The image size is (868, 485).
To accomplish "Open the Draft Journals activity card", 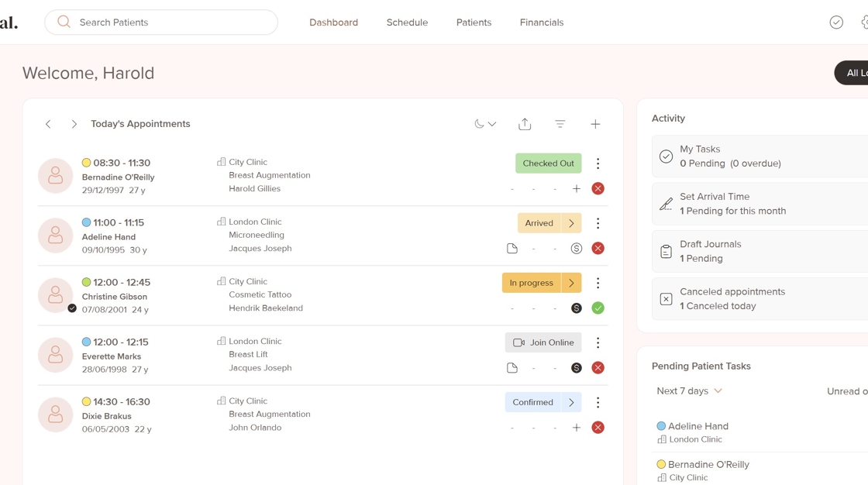I will [x=760, y=251].
